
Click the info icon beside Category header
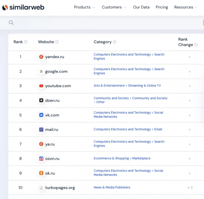[115, 42]
